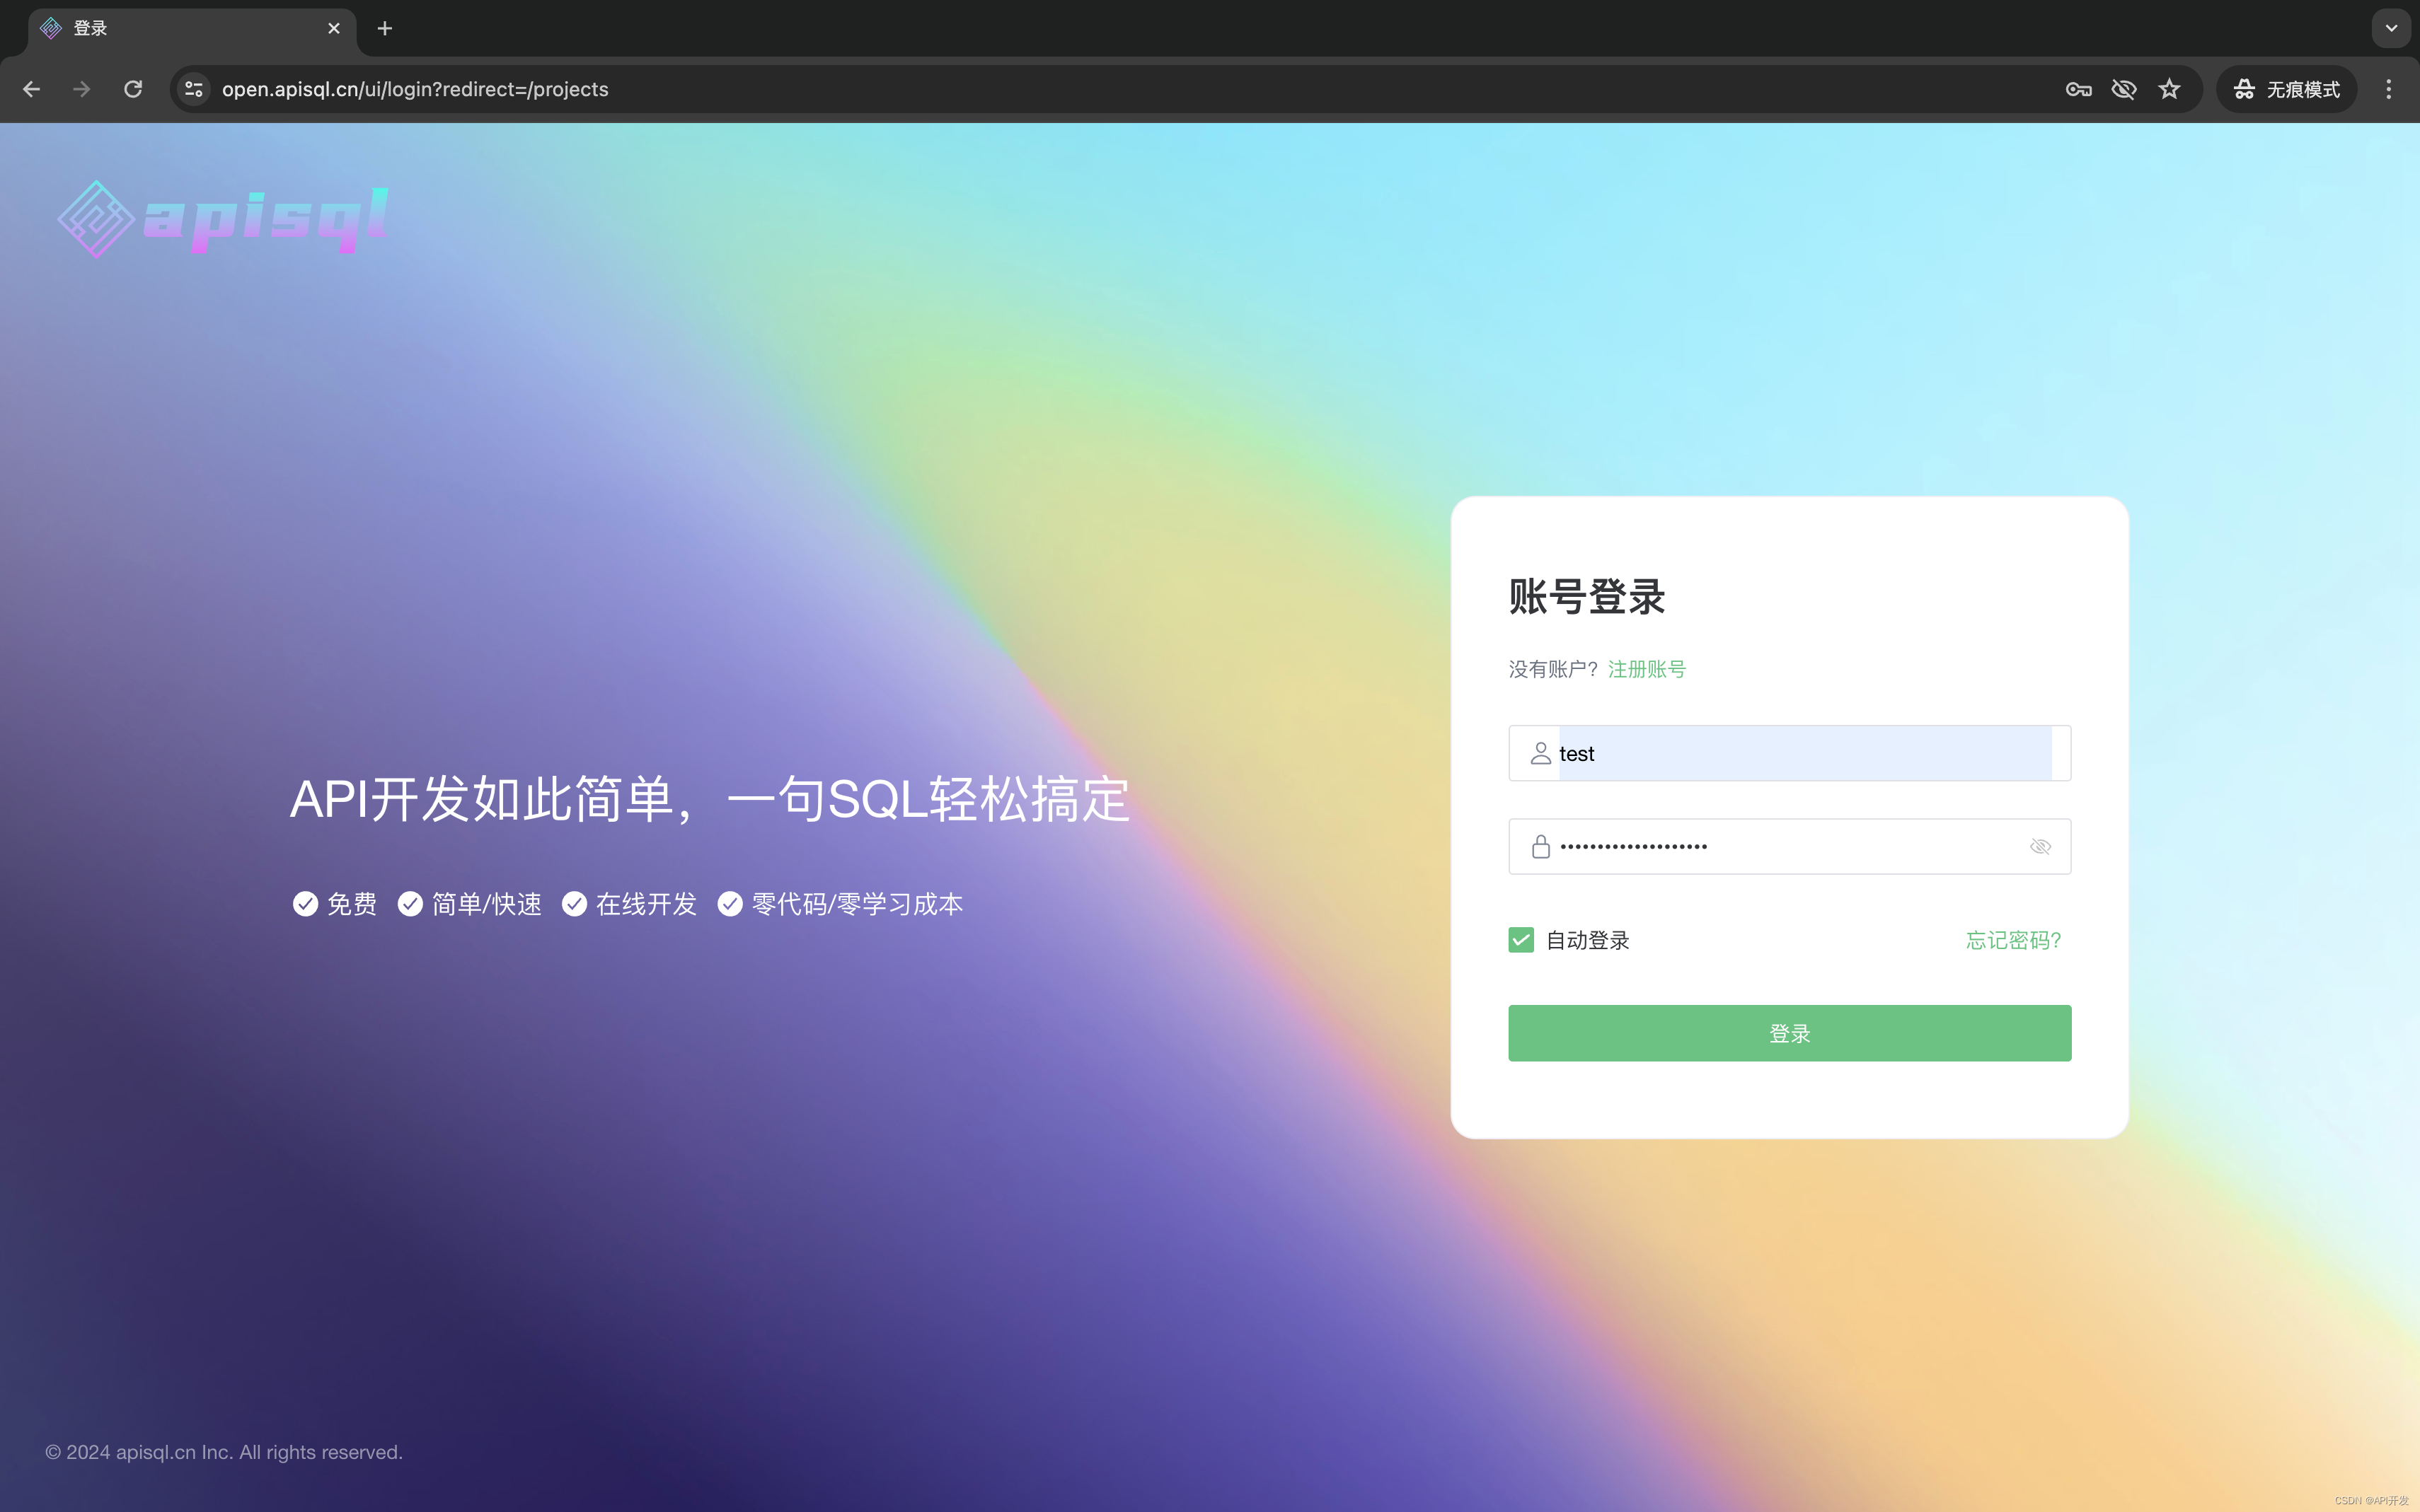Open site information icon in address bar
Screen dimensions: 2420x1512
pos(194,89)
